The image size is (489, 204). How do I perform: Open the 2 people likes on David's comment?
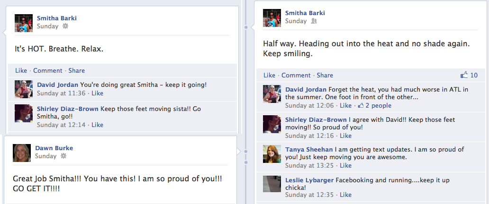click(x=374, y=105)
